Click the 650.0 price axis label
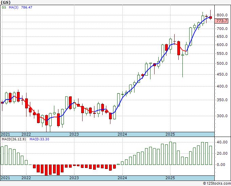 point(222,36)
